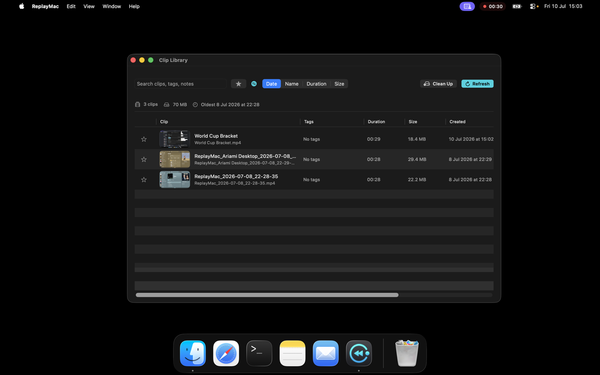The height and width of the screenshot is (375, 600).
Task: Click the battery status icon
Action: 517,6
